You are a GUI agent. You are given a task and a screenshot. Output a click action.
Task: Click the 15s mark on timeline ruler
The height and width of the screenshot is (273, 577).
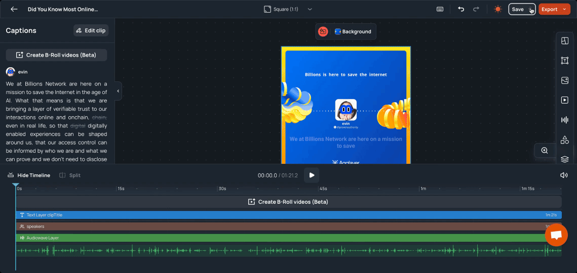[121, 189]
